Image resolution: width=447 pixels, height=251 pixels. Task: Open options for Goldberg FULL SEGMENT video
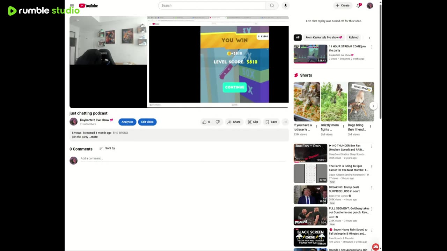[372, 209]
